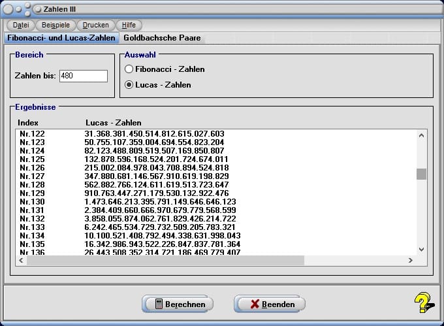This screenshot has height=326, width=444.
Task: Open the Hilfe menu
Action: 129,25
